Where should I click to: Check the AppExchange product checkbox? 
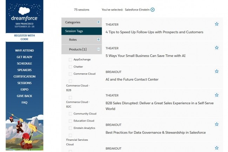tap(70, 60)
